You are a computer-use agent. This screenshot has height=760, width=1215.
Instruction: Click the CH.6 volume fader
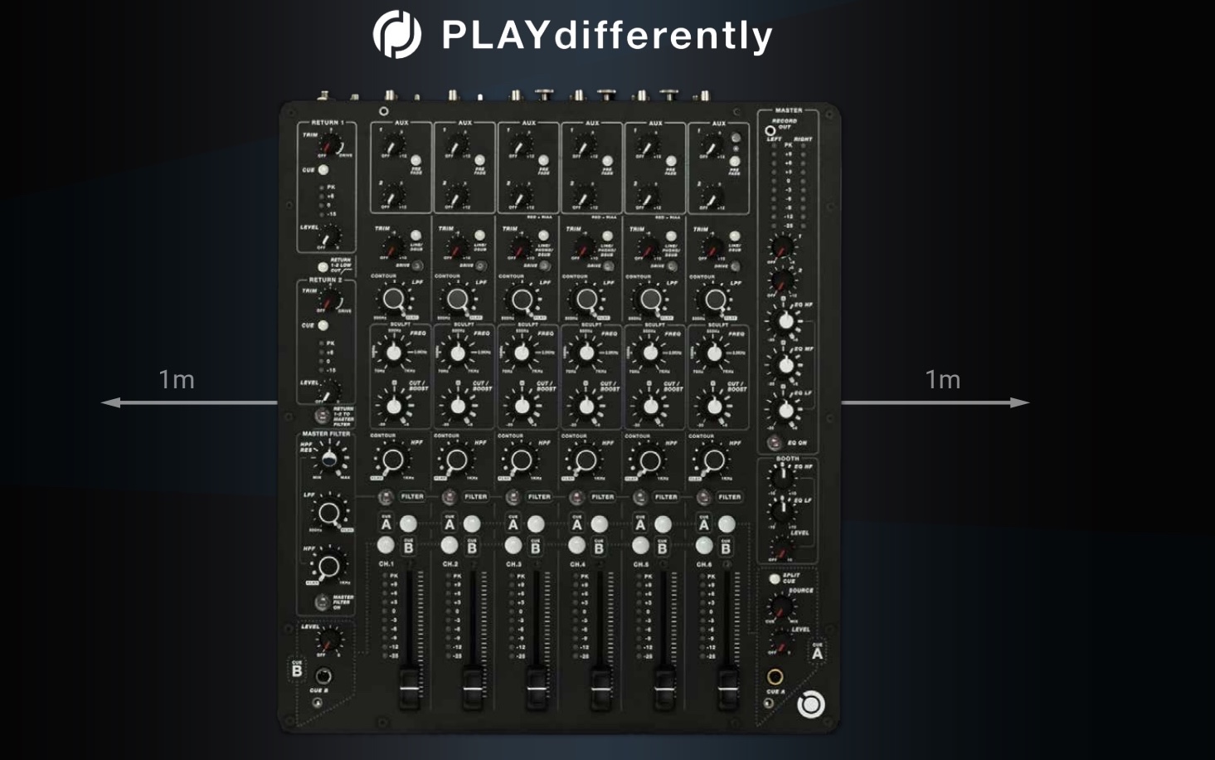tap(727, 687)
